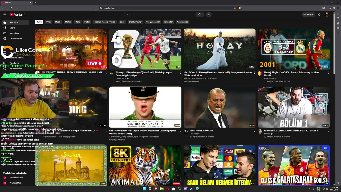Screen dimensions: 341x192
Task: Open options for ELRAENN Keep Talking video
Action: tap(328, 131)
